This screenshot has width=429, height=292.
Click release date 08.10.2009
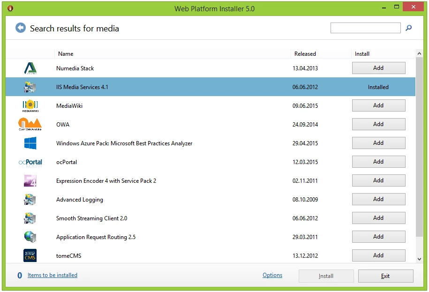[x=305, y=200]
